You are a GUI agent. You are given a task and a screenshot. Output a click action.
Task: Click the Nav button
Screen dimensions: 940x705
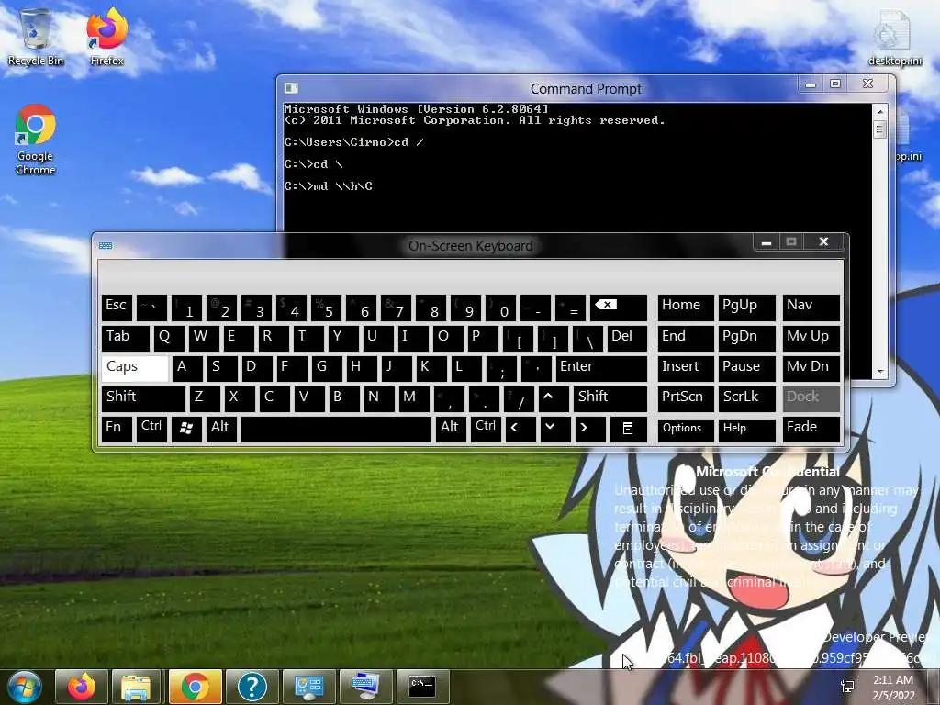coord(811,308)
